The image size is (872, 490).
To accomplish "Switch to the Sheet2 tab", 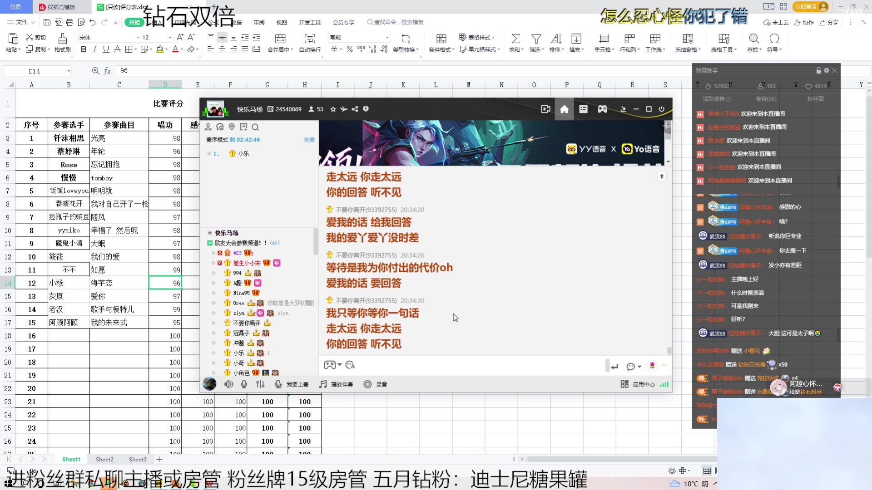I will [104, 459].
